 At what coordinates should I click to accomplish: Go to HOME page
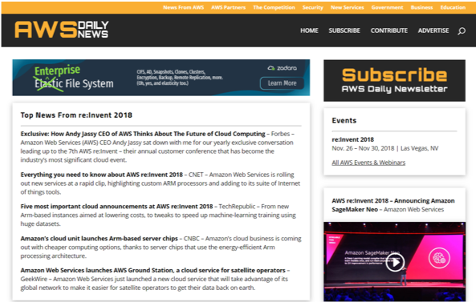click(x=309, y=30)
